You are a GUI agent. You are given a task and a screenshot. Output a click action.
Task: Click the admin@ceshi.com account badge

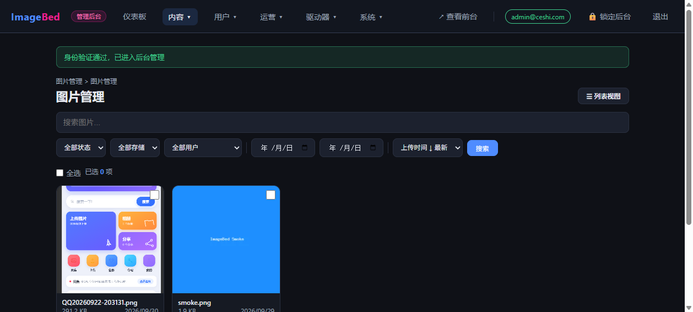[538, 17]
